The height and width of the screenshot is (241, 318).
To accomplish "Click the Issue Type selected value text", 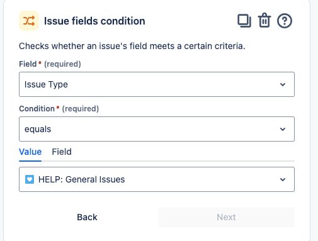I will [46, 84].
